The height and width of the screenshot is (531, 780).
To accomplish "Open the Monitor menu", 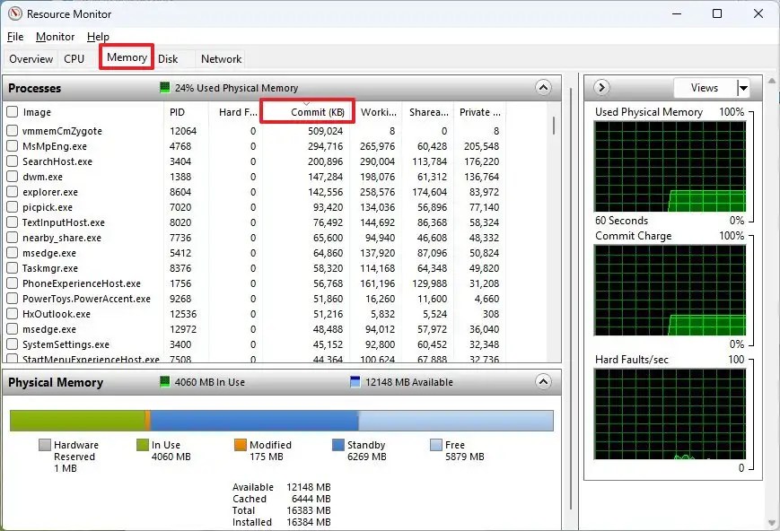I will tap(55, 37).
